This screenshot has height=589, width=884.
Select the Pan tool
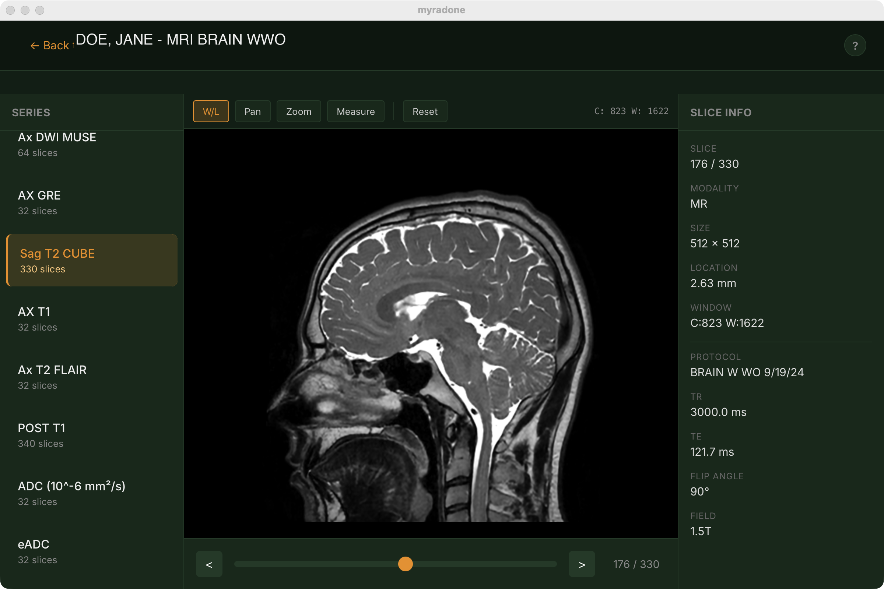[252, 111]
